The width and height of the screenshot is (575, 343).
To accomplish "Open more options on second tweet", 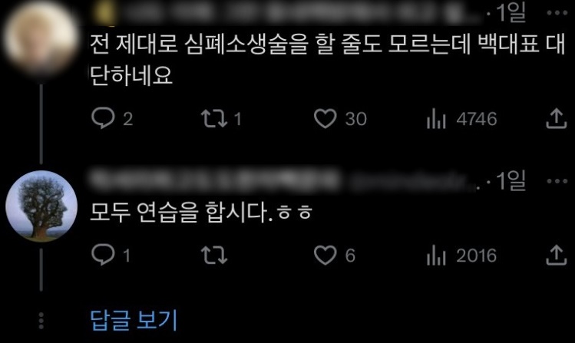I will click(x=557, y=180).
